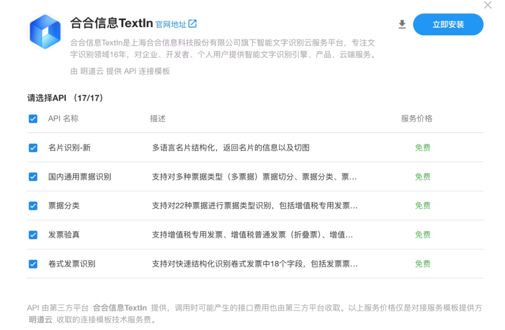Click the 名片识别-新 API name
This screenshot has width=505, height=330.
70,148
